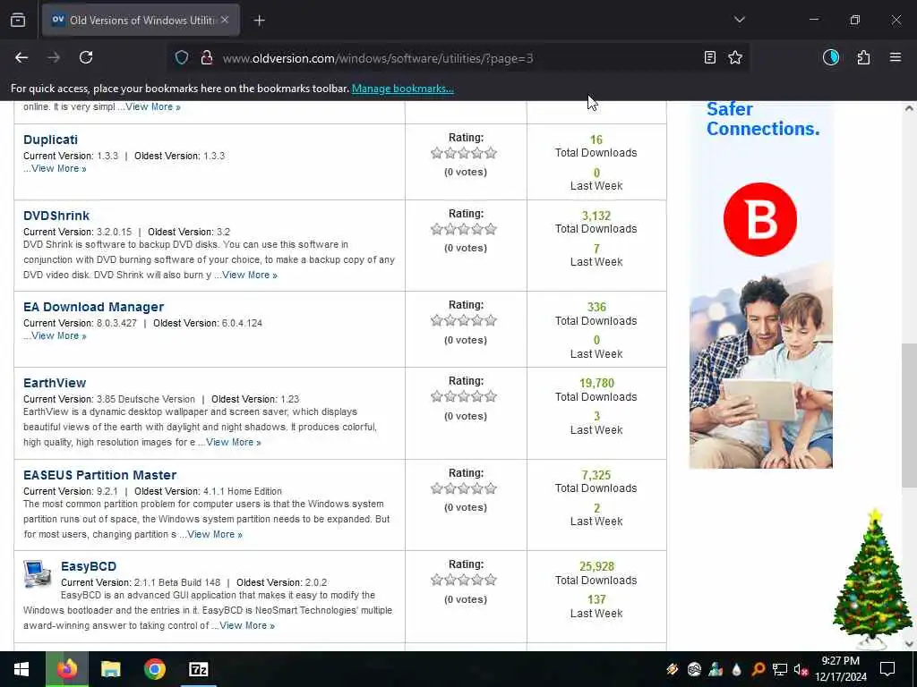917x687 pixels.
Task: Click the scrollbar down arrow
Action: 909,644
